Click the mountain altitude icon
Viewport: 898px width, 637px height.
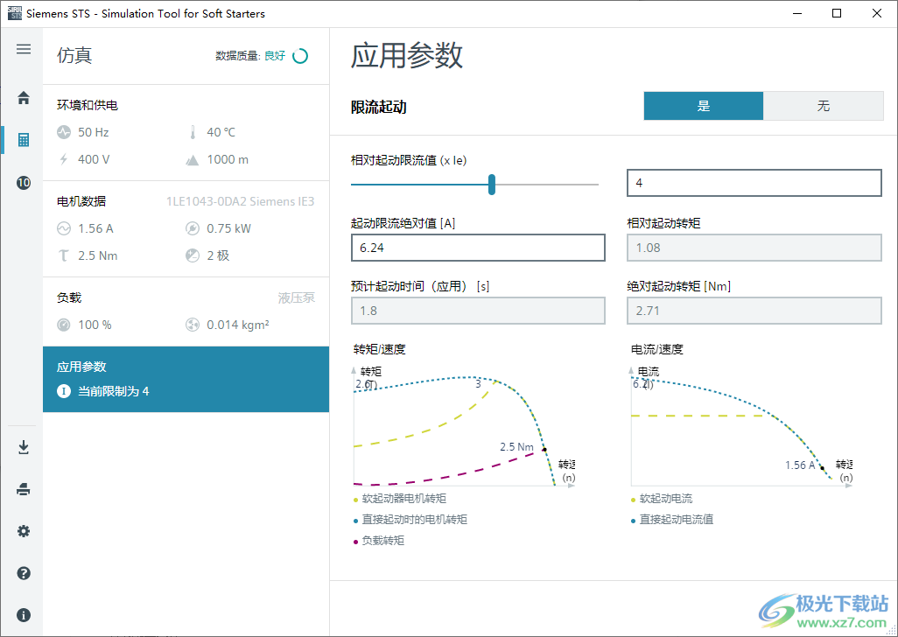pyautogui.click(x=193, y=160)
